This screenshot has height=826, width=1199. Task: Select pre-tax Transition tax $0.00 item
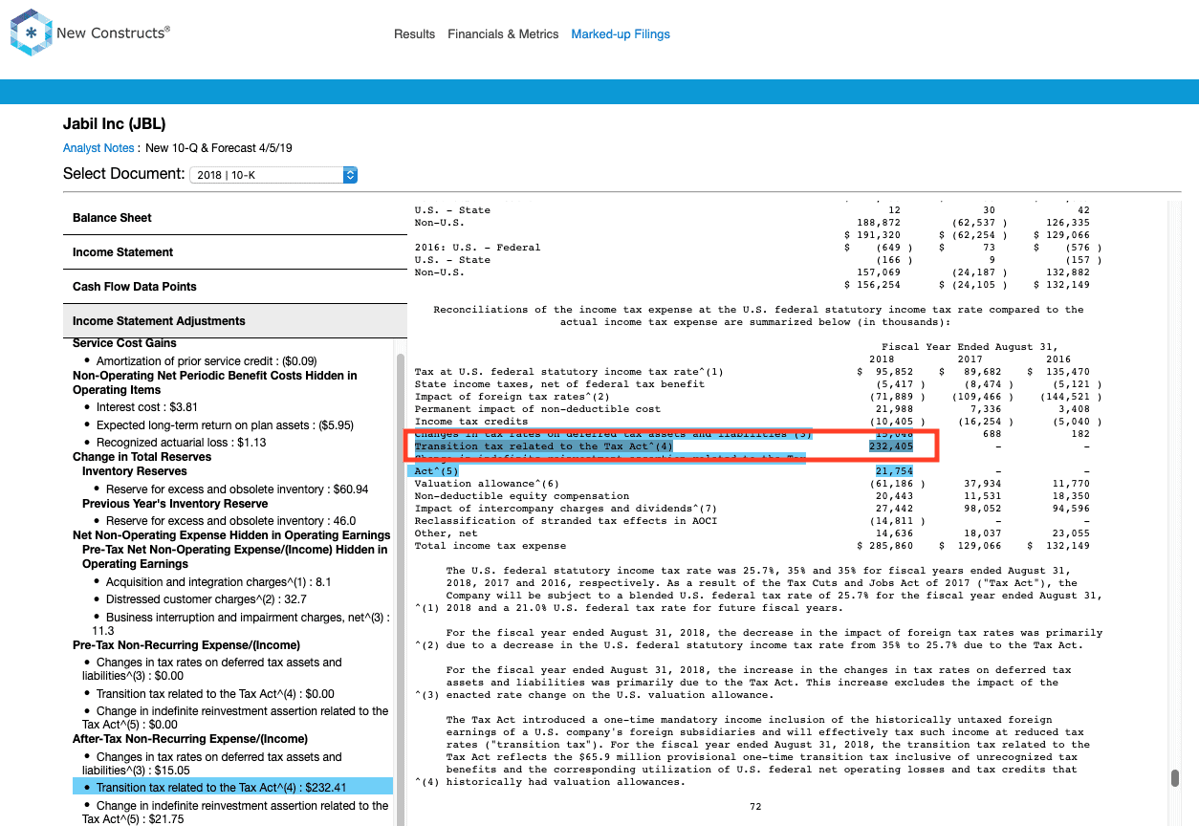pyautogui.click(x=215, y=694)
